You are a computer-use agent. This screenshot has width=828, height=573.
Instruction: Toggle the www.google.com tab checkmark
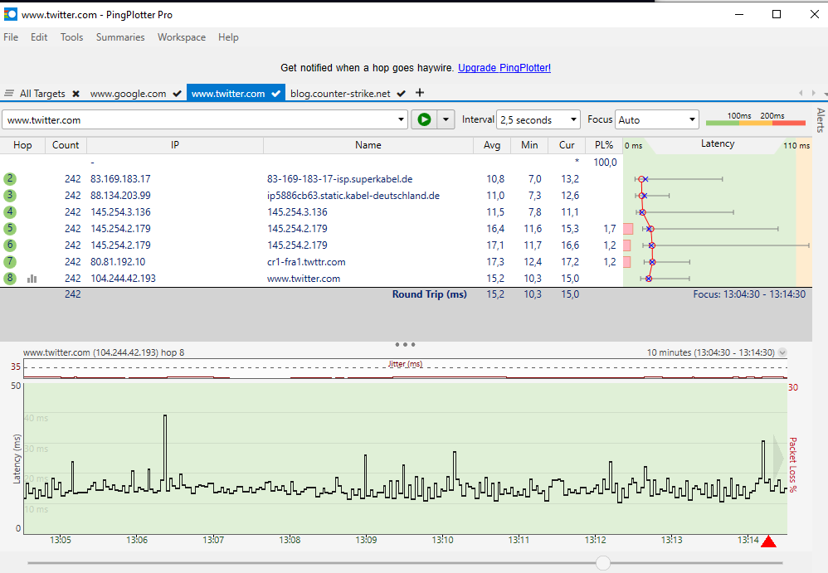[x=177, y=94]
